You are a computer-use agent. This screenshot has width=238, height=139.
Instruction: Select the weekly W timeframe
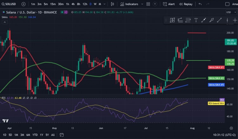(95, 4)
